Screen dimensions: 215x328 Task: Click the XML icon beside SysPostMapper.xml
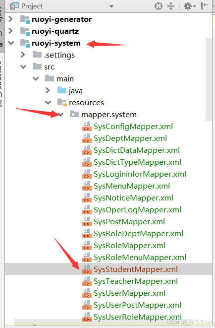[87, 222]
